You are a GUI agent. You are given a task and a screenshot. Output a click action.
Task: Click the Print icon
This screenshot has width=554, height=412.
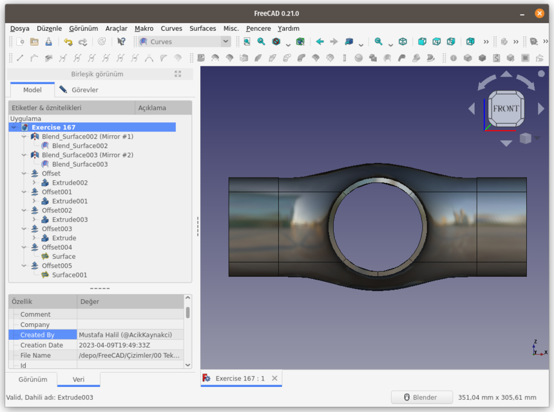[49, 41]
